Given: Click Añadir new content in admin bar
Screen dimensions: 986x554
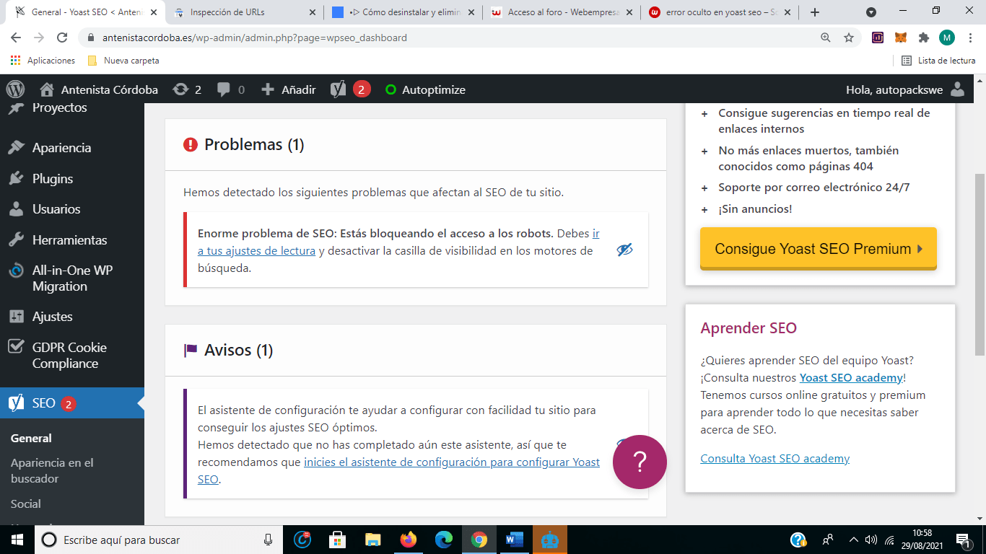Looking at the screenshot, I should tap(288, 89).
